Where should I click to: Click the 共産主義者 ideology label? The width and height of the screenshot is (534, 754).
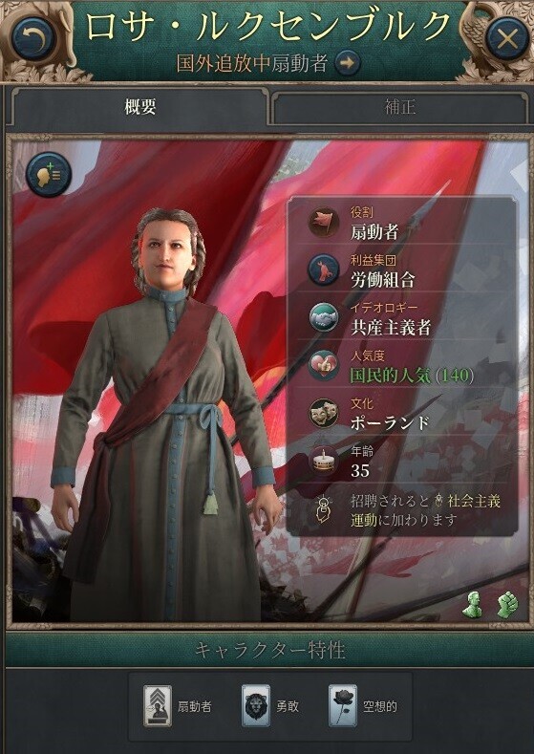point(391,328)
